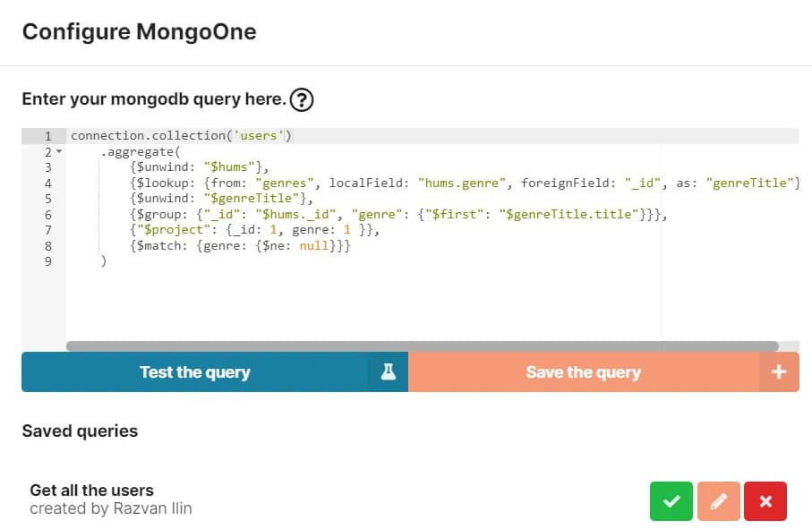Click the horizontal scrollbar of the code editor

point(422,346)
